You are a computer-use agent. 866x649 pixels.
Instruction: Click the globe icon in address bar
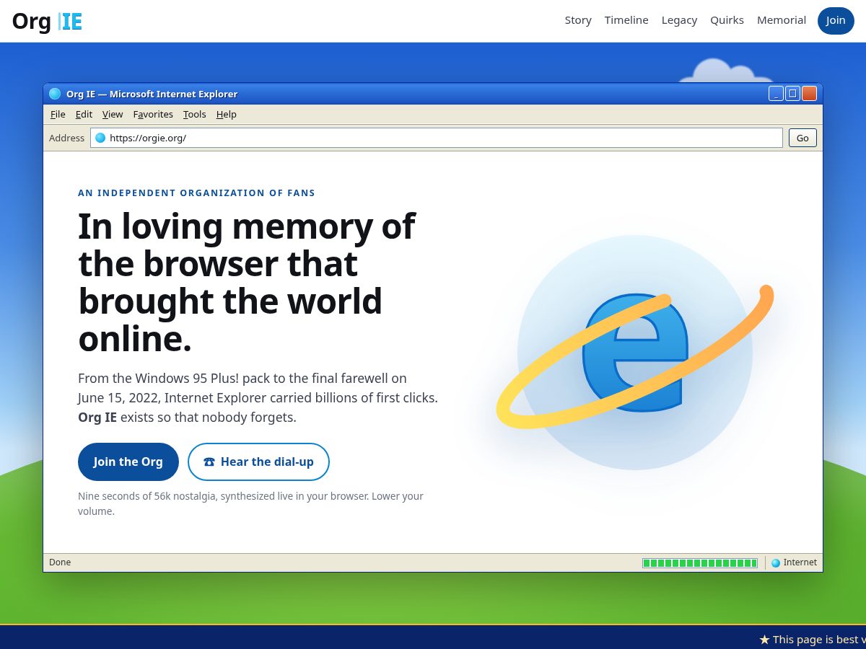(100, 138)
